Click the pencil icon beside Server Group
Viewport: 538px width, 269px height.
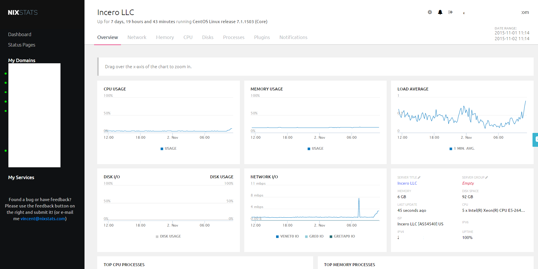486,177
